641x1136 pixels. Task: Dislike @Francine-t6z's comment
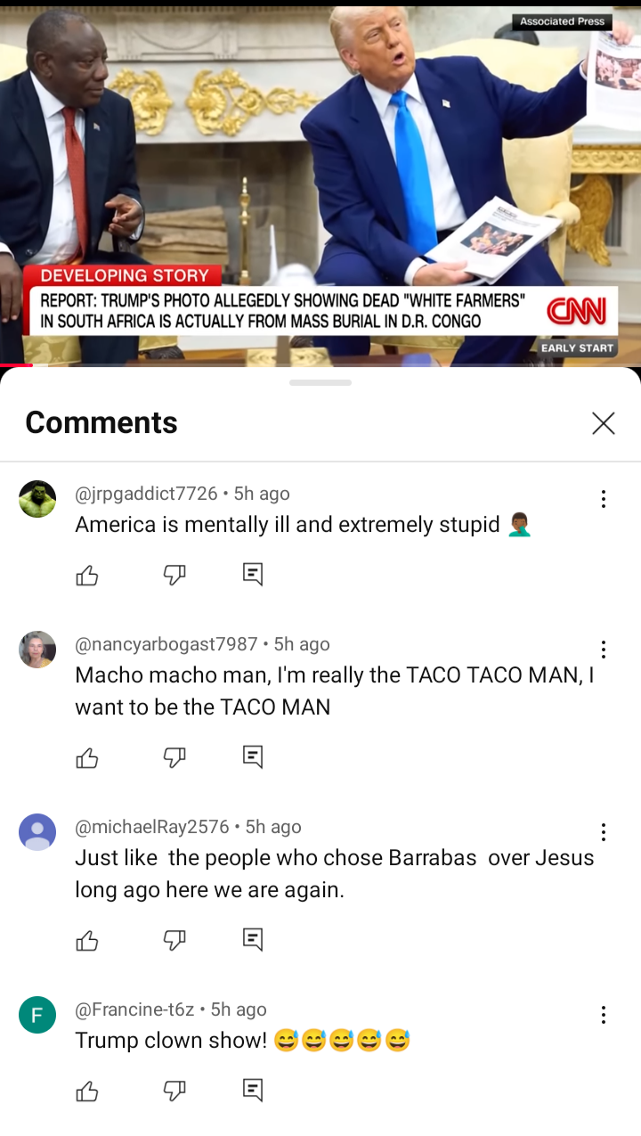pos(174,1091)
